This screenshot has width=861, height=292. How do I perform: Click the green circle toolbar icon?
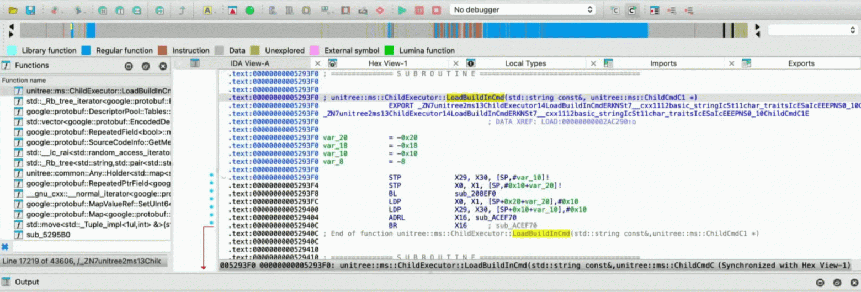click(250, 10)
